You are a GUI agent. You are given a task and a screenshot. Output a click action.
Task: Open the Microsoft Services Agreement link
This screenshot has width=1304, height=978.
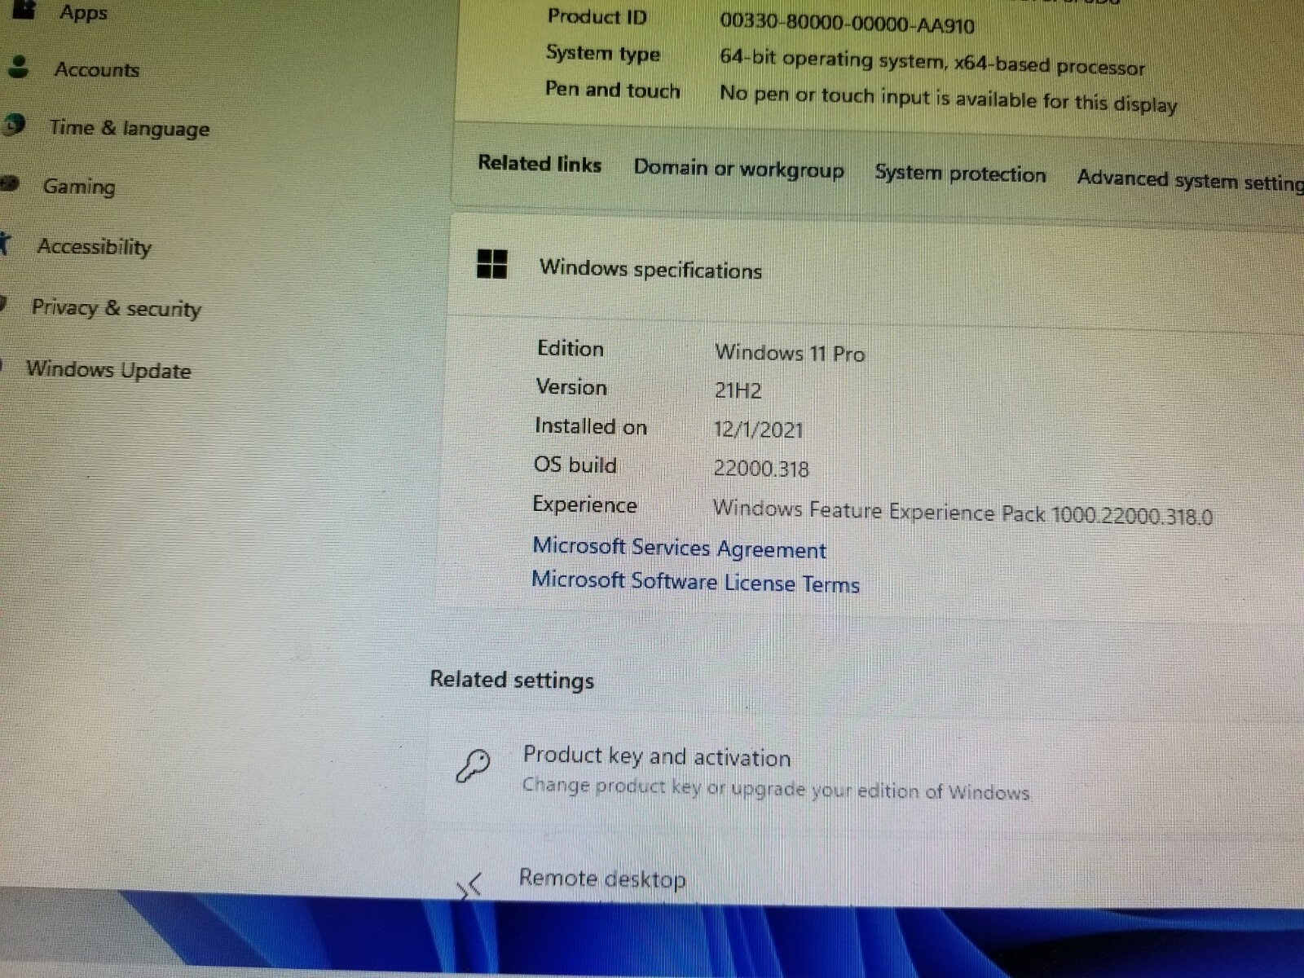(679, 548)
